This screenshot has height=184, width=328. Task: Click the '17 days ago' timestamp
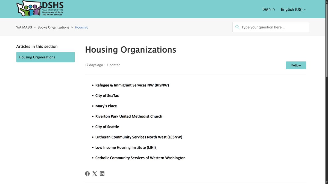94,65
